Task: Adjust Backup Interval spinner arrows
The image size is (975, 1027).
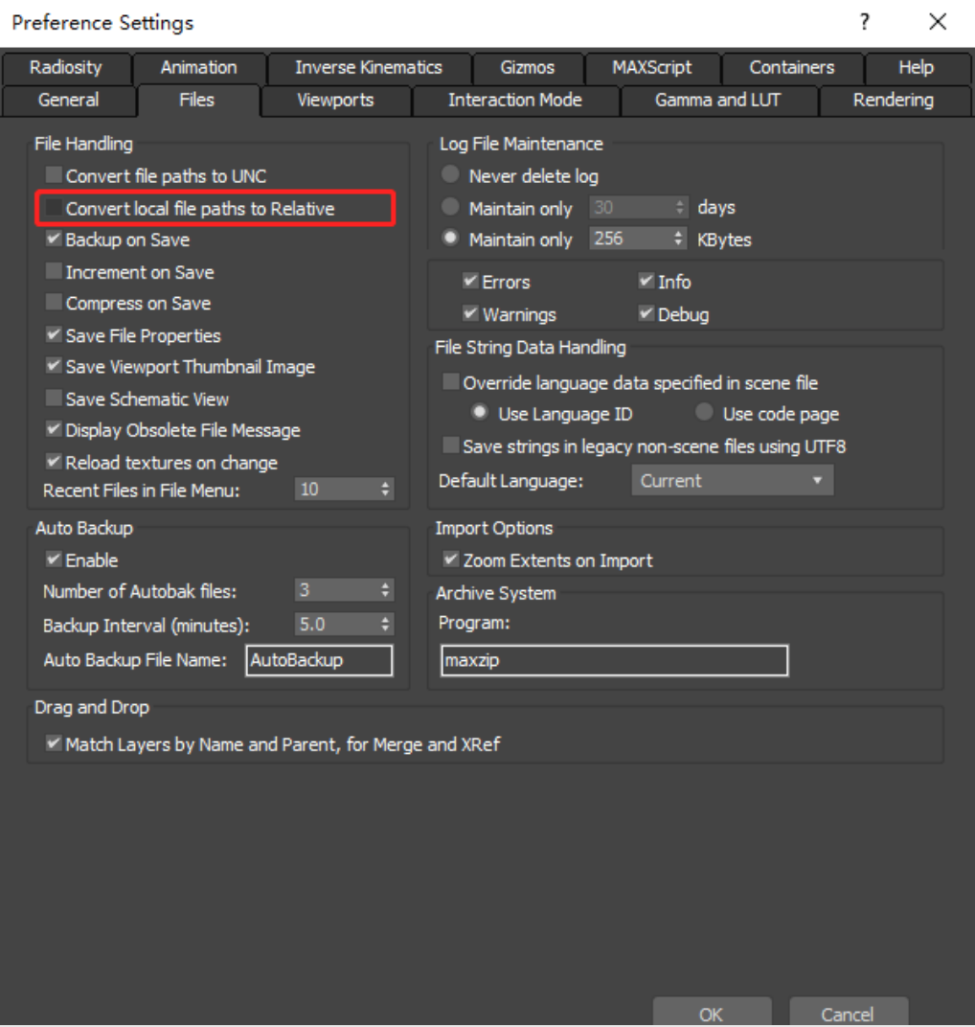Action: coord(385,624)
